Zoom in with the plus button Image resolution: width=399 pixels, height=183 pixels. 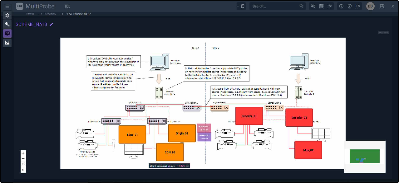point(23,153)
